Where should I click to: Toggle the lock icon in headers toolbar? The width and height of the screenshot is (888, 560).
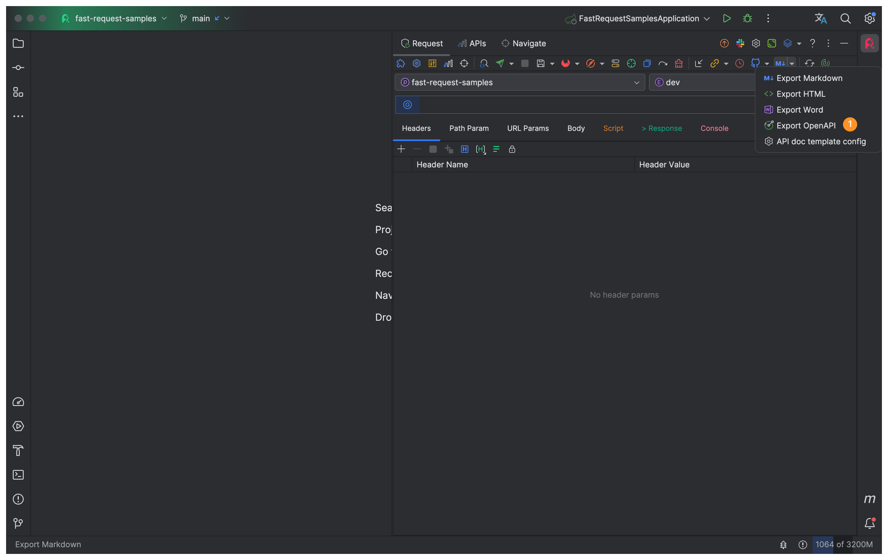coord(512,149)
